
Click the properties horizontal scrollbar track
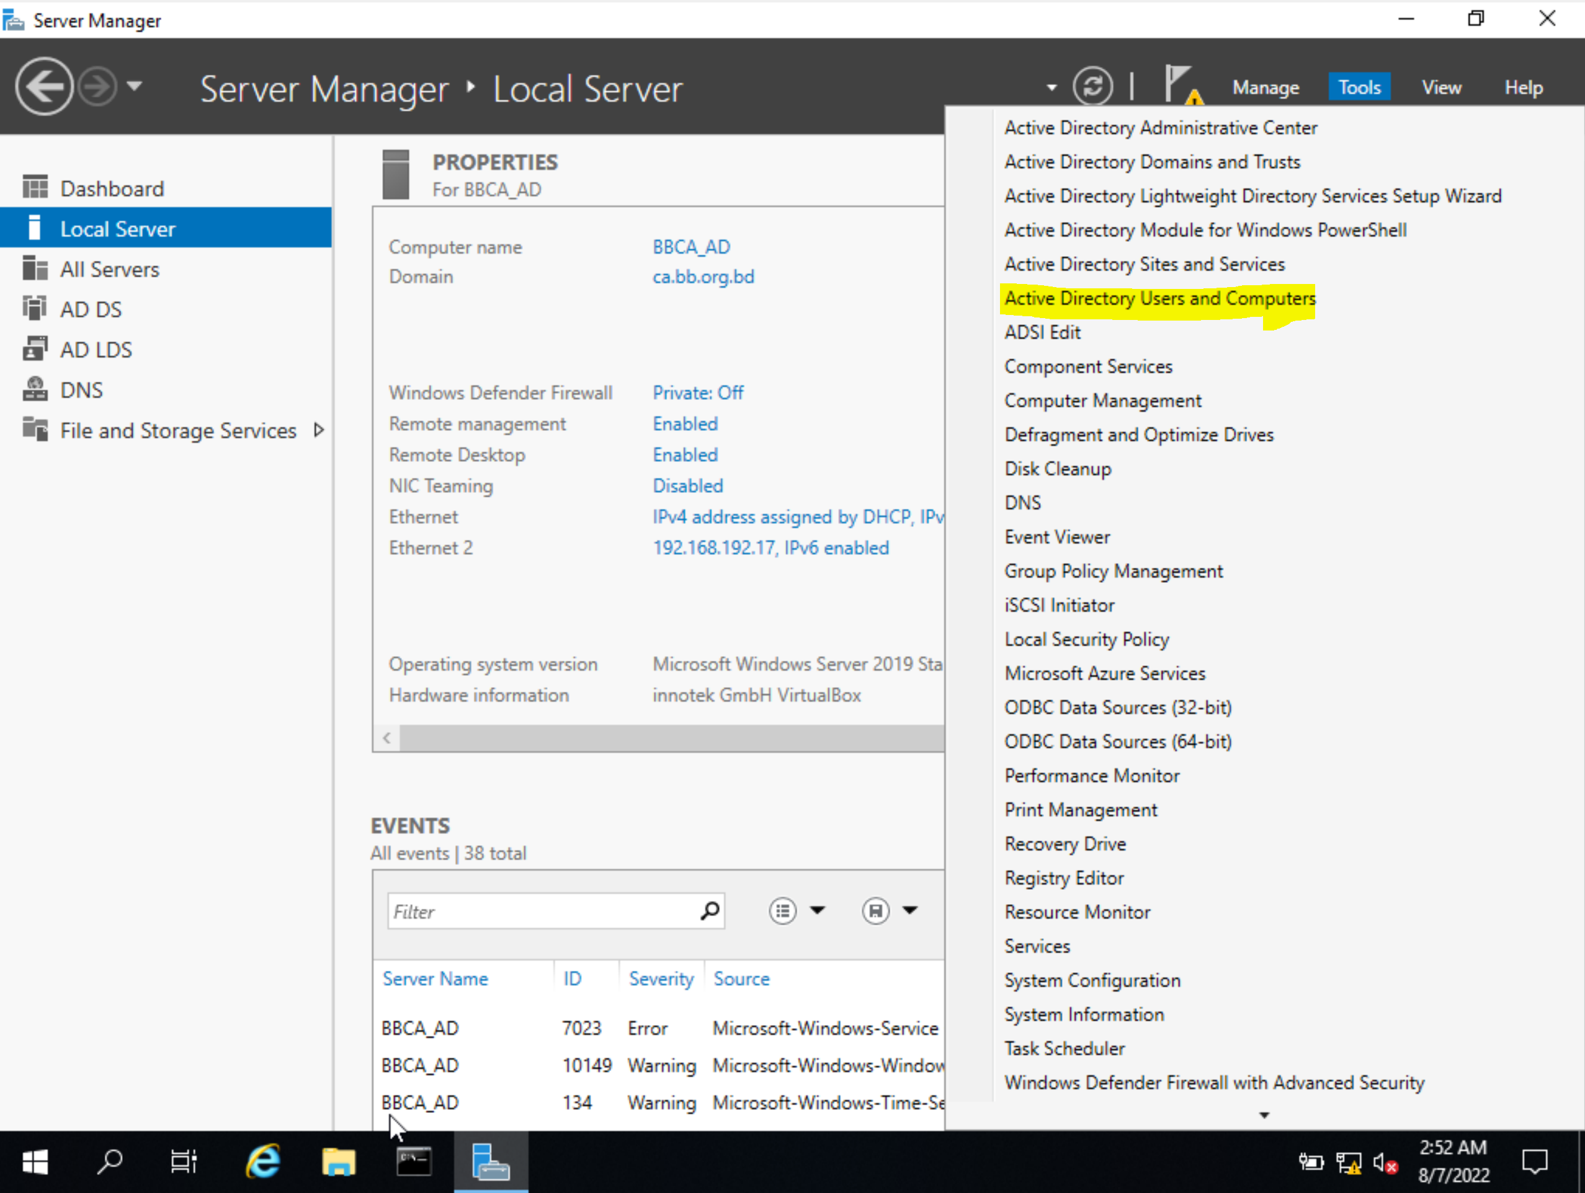(672, 738)
